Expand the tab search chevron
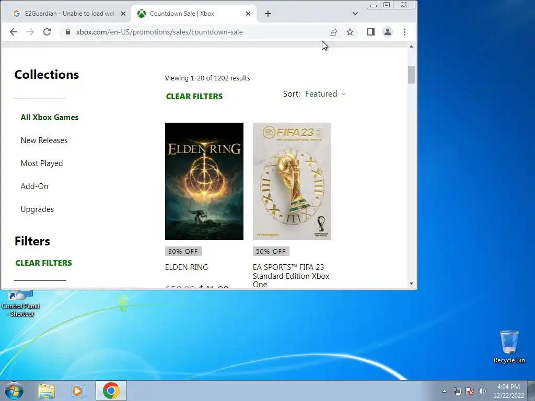This screenshot has width=535, height=401. pyautogui.click(x=355, y=14)
